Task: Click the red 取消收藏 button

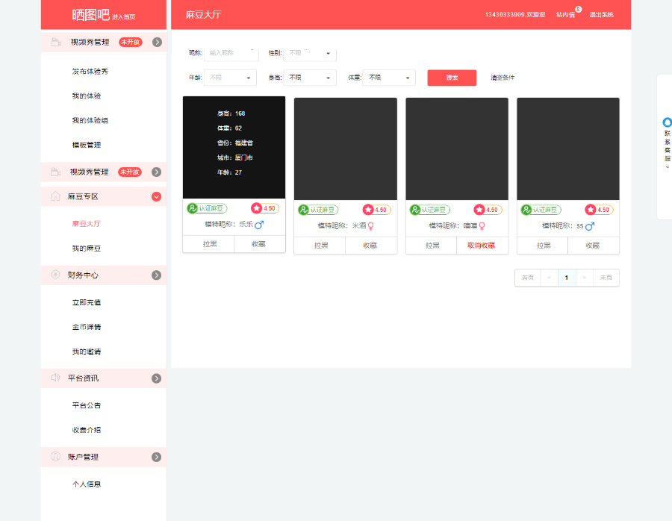Action: click(x=482, y=246)
